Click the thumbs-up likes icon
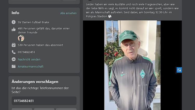 tap(14, 29)
